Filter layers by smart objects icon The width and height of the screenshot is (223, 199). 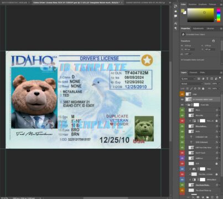[x=216, y=78]
